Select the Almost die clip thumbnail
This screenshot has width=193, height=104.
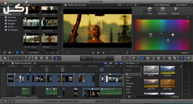pyautogui.click(x=49, y=22)
